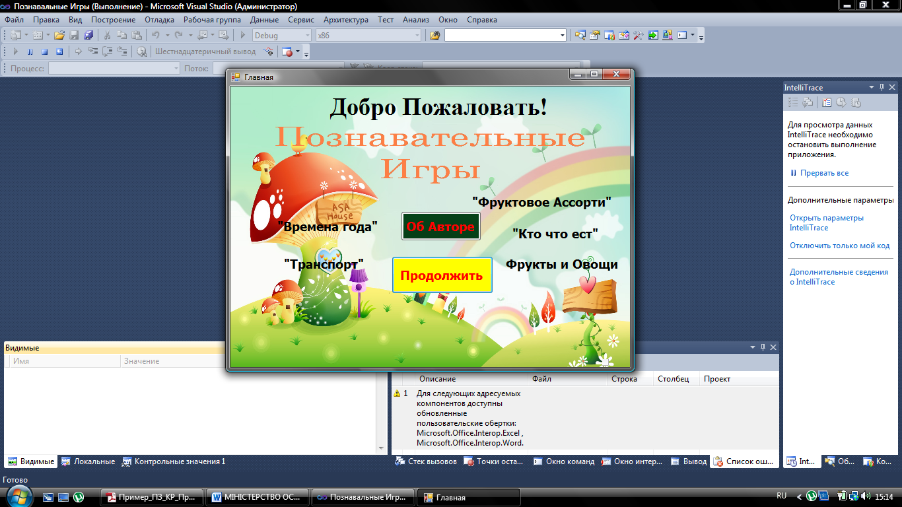Open the Файл menu
This screenshot has width=902, height=507.
pos(14,20)
